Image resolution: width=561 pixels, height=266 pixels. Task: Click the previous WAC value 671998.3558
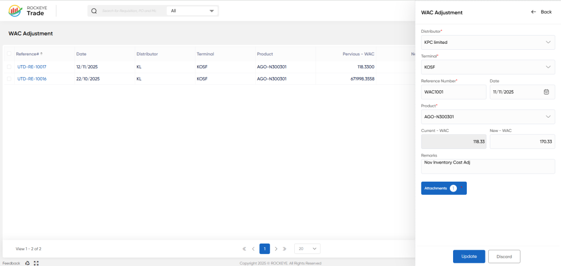tap(363, 79)
